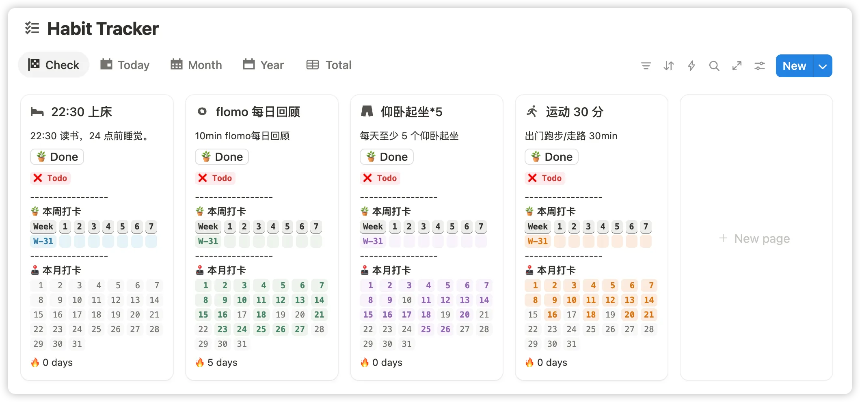The width and height of the screenshot is (860, 402).
Task: Open automations lightning bolt icon
Action: tap(691, 66)
